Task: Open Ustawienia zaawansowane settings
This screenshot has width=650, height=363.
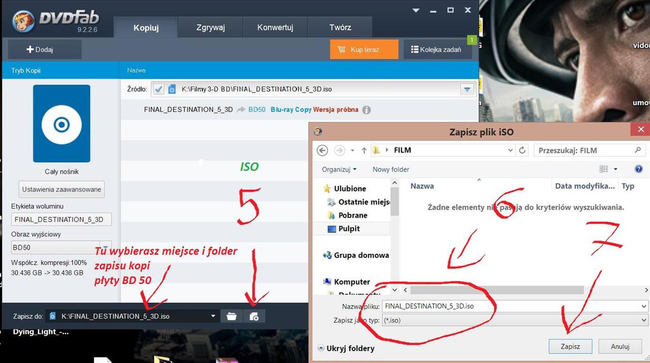Action: click(x=61, y=189)
